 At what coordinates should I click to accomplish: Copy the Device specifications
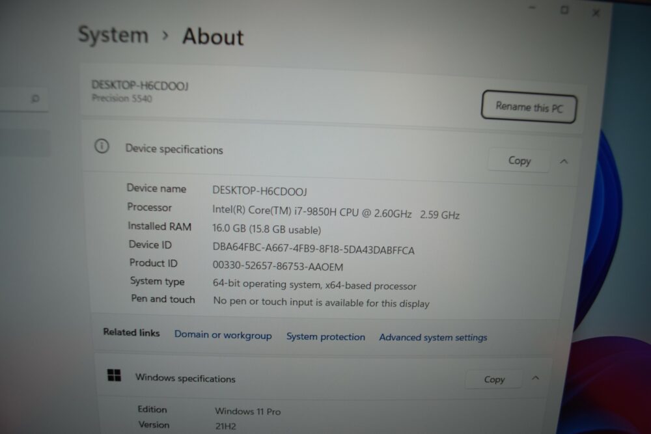(x=519, y=161)
